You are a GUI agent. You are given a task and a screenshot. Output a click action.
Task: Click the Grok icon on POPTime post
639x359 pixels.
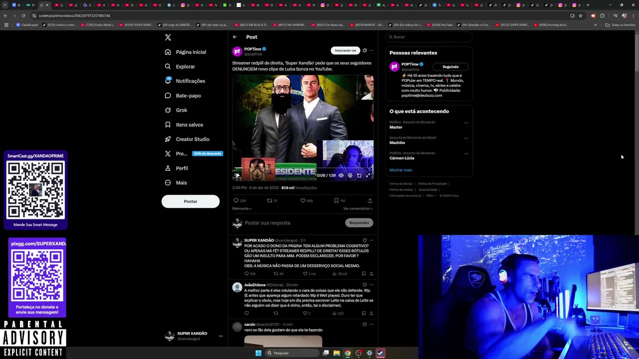[x=364, y=50]
